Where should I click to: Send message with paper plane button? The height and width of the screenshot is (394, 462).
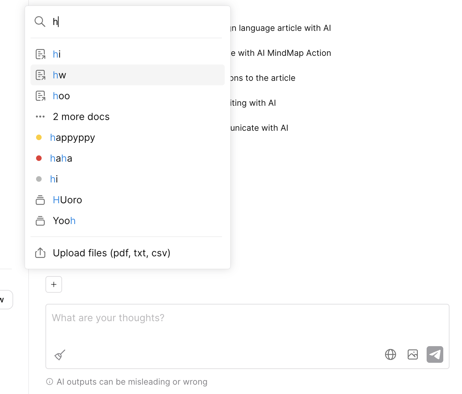click(x=435, y=354)
